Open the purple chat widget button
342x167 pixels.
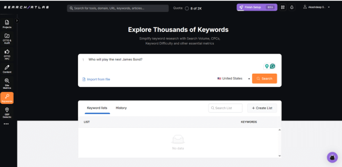(x=332, y=157)
